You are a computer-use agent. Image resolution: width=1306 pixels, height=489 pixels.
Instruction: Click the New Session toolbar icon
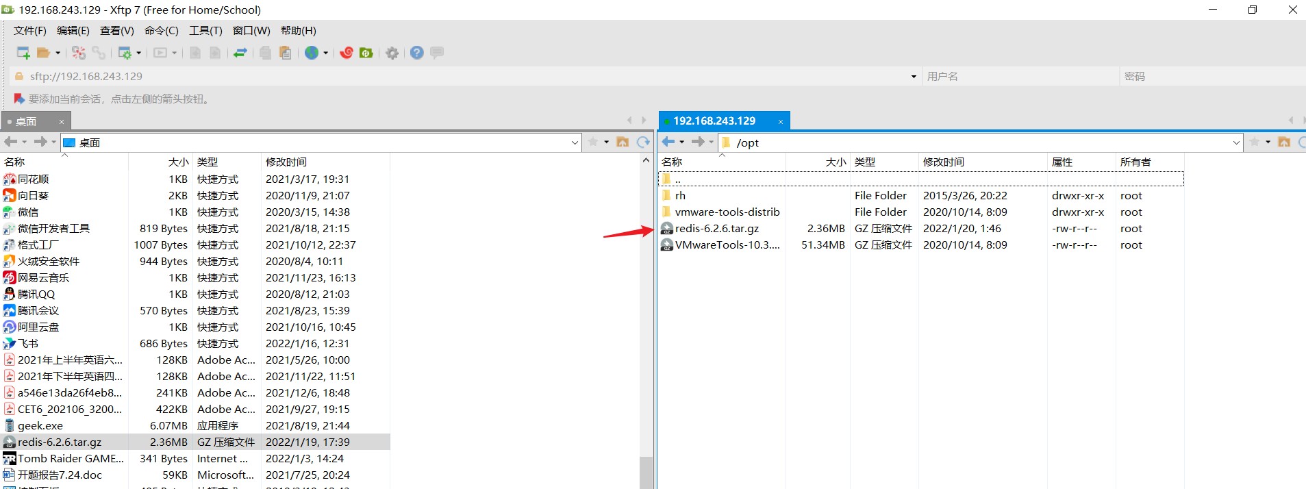pyautogui.click(x=23, y=53)
